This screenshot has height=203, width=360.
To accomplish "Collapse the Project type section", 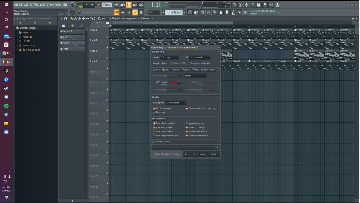I will point(218,52).
